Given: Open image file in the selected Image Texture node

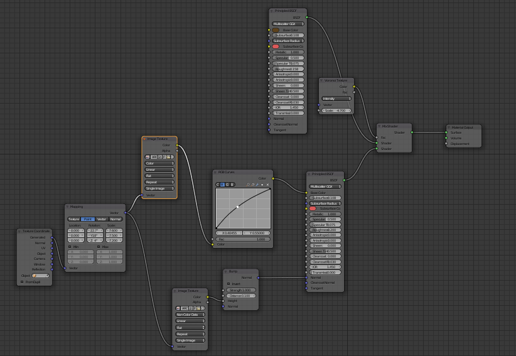Looking at the screenshot, I should tap(168, 157).
